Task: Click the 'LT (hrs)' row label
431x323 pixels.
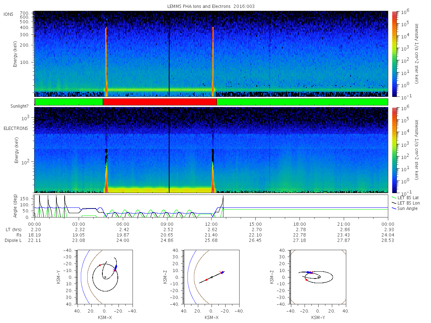Action: (x=13, y=230)
